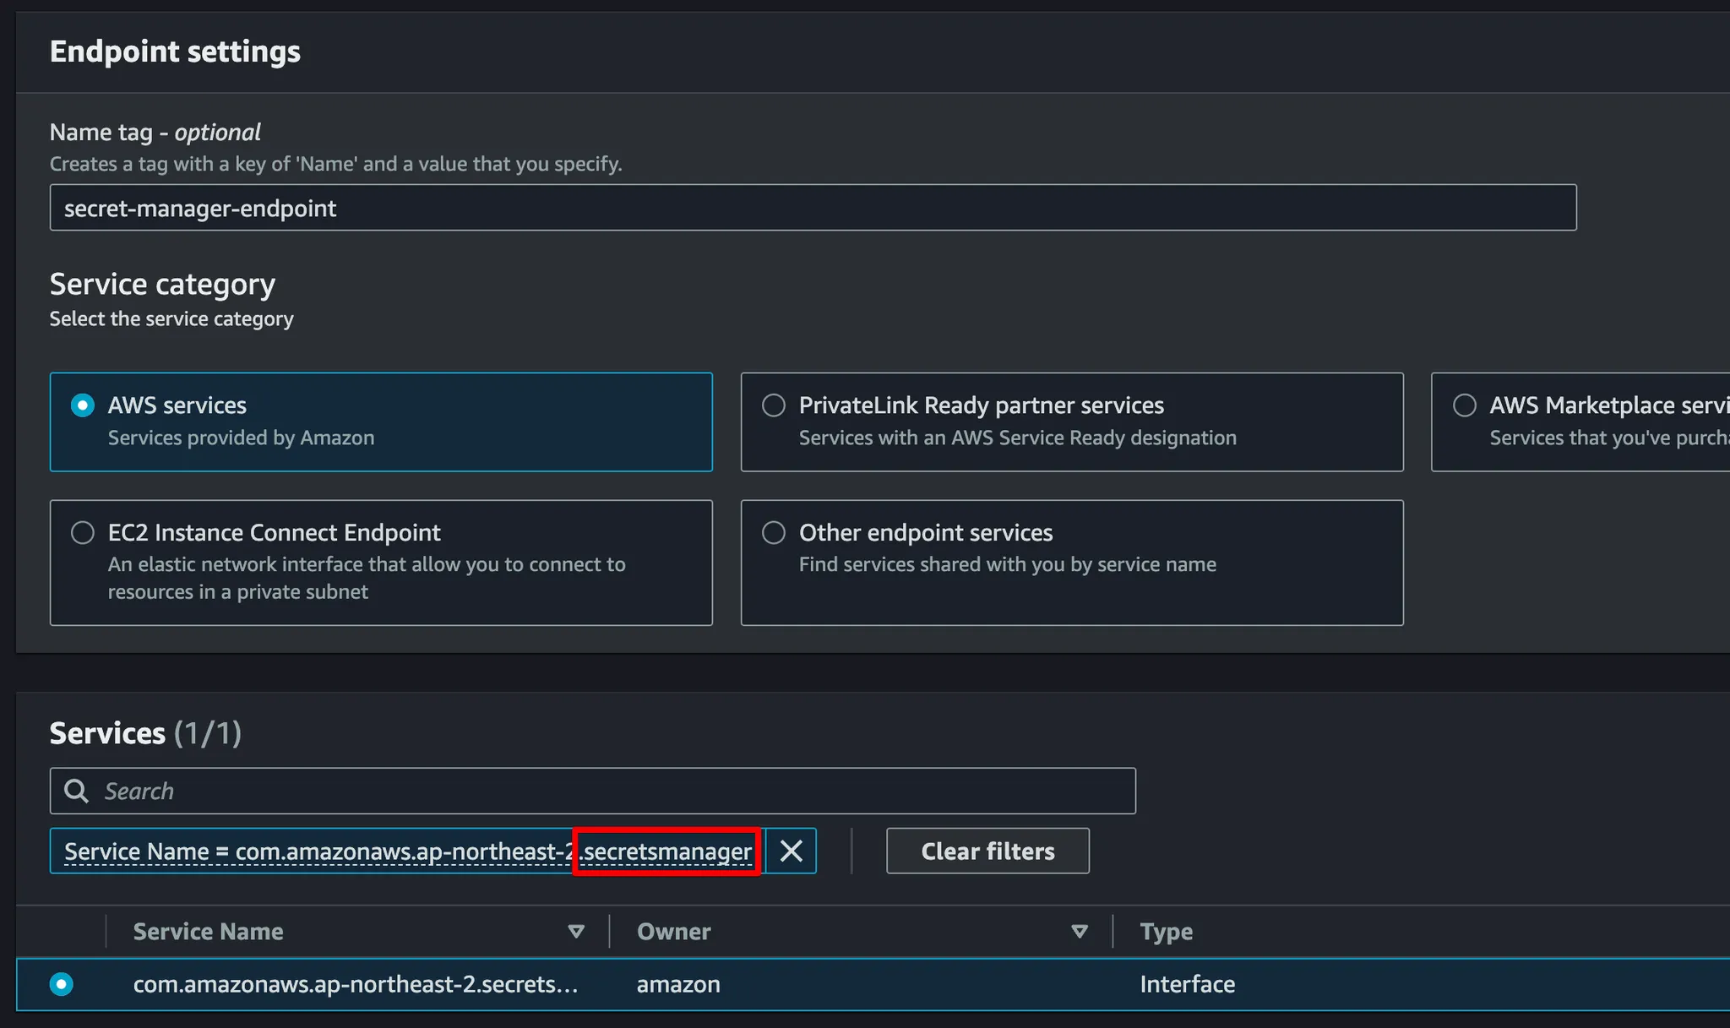Click the amazon owner cell
Screen dimensions: 1730x1028
click(678, 984)
